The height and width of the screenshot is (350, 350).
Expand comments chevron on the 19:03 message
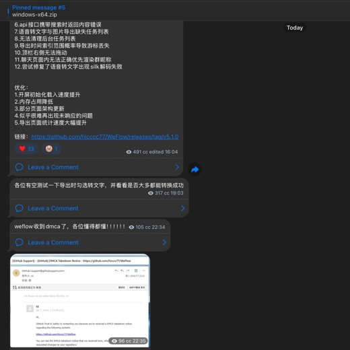[x=183, y=208]
